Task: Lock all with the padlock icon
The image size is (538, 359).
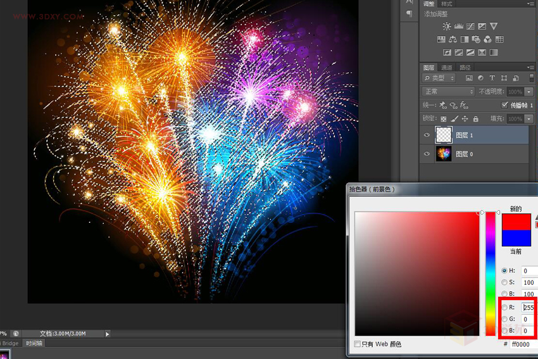Action: click(x=475, y=119)
